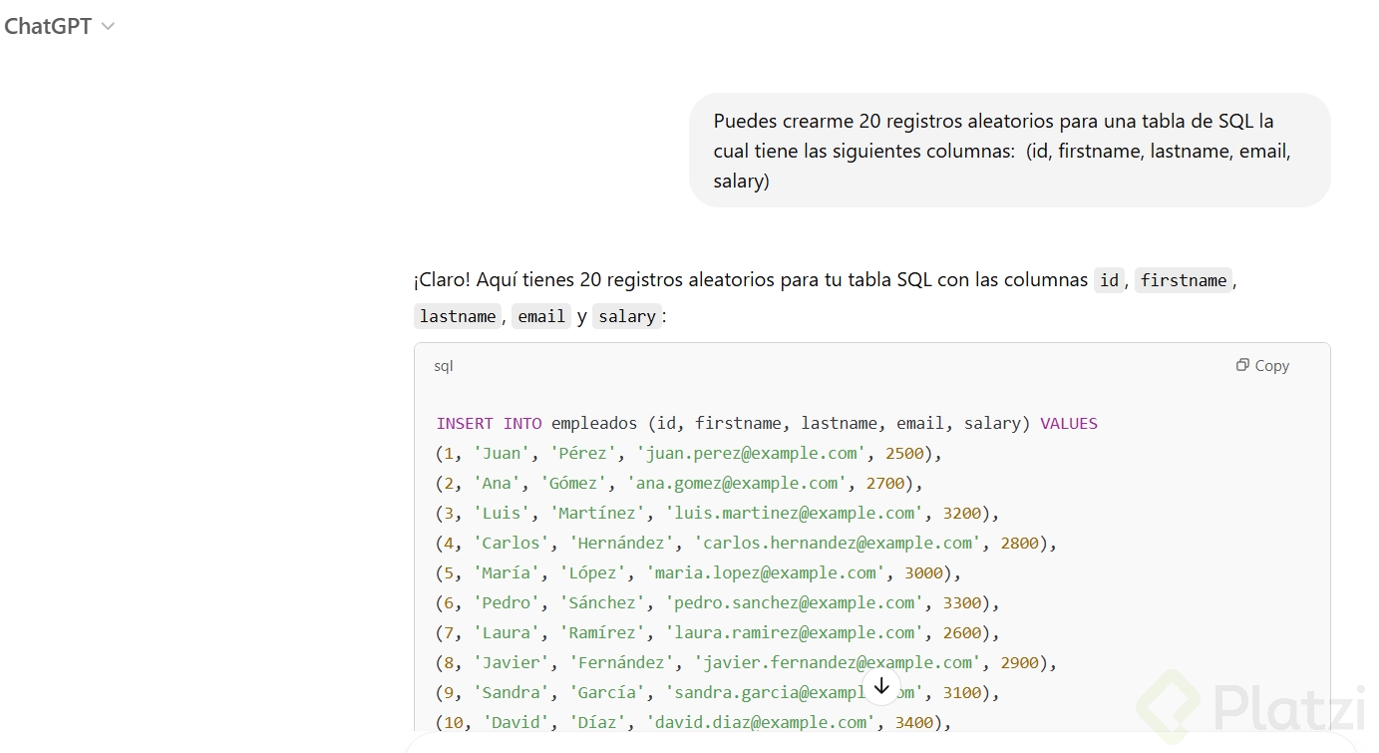Click the inline 'salary' code chip
This screenshot has height=753, width=1379.
click(x=627, y=316)
